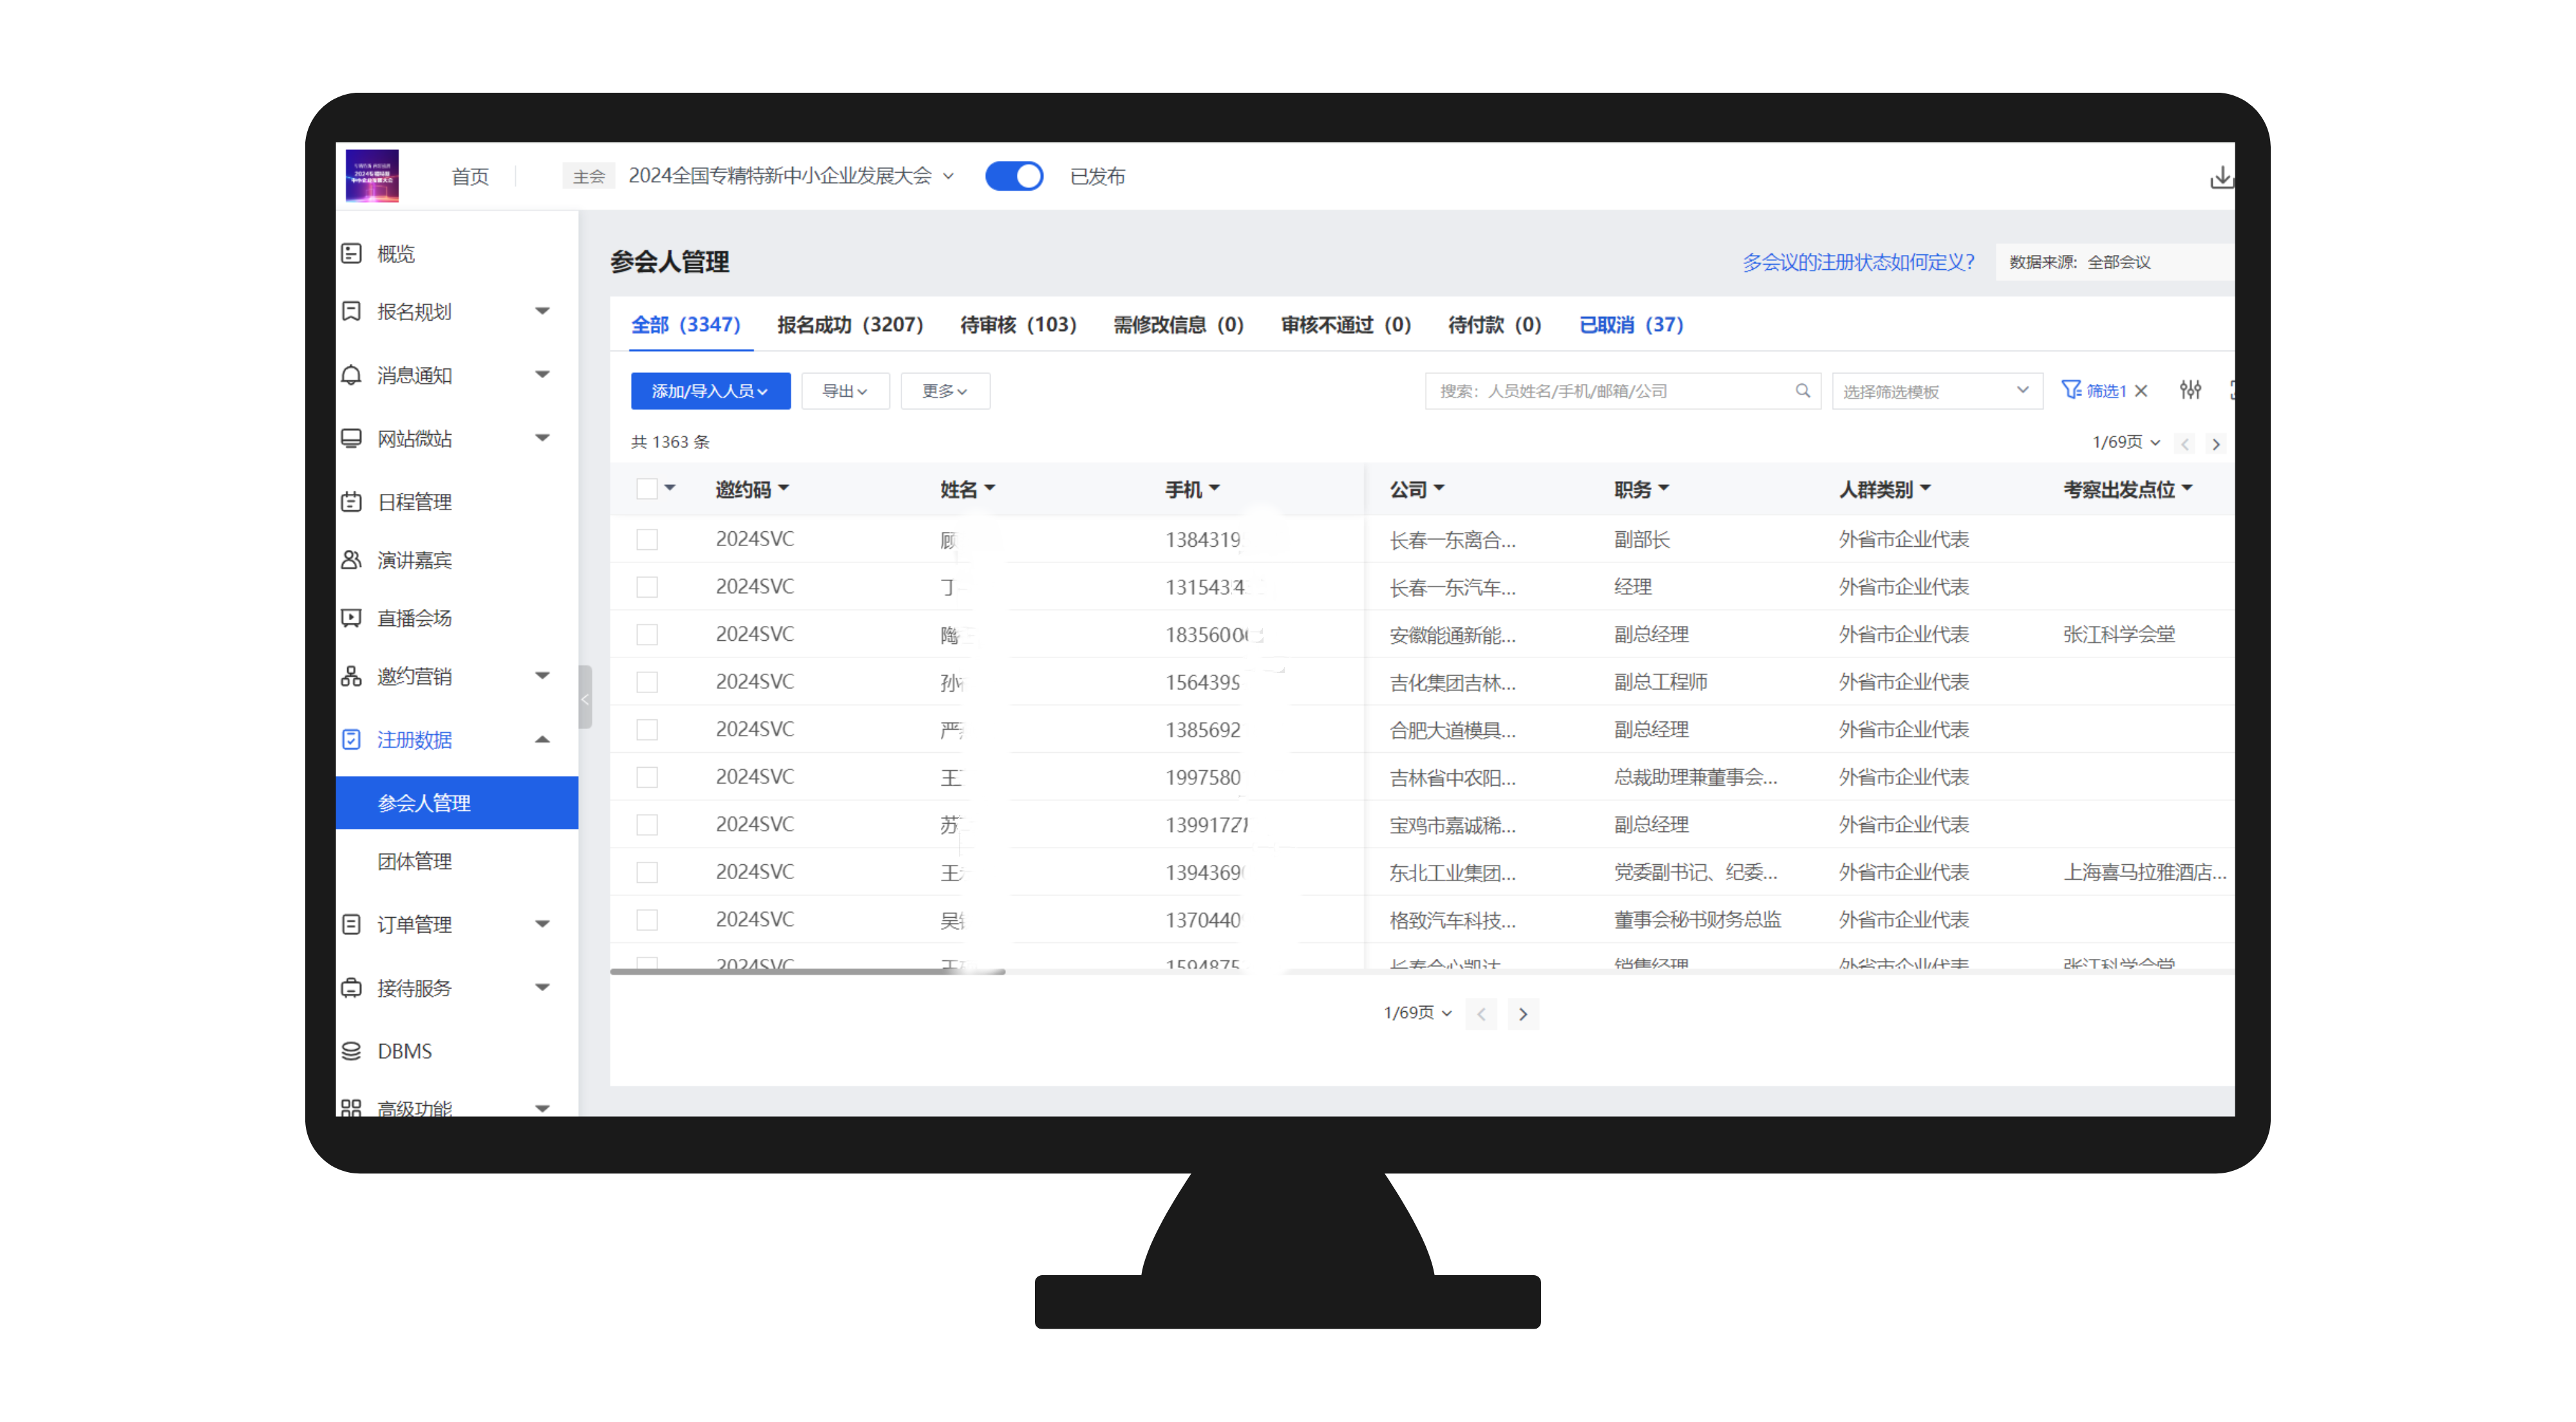Click the horizontal table scrollbar
The height and width of the screenshot is (1422, 2576).
(x=807, y=971)
